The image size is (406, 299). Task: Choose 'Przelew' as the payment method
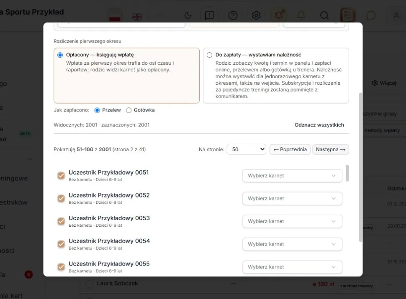coord(97,110)
